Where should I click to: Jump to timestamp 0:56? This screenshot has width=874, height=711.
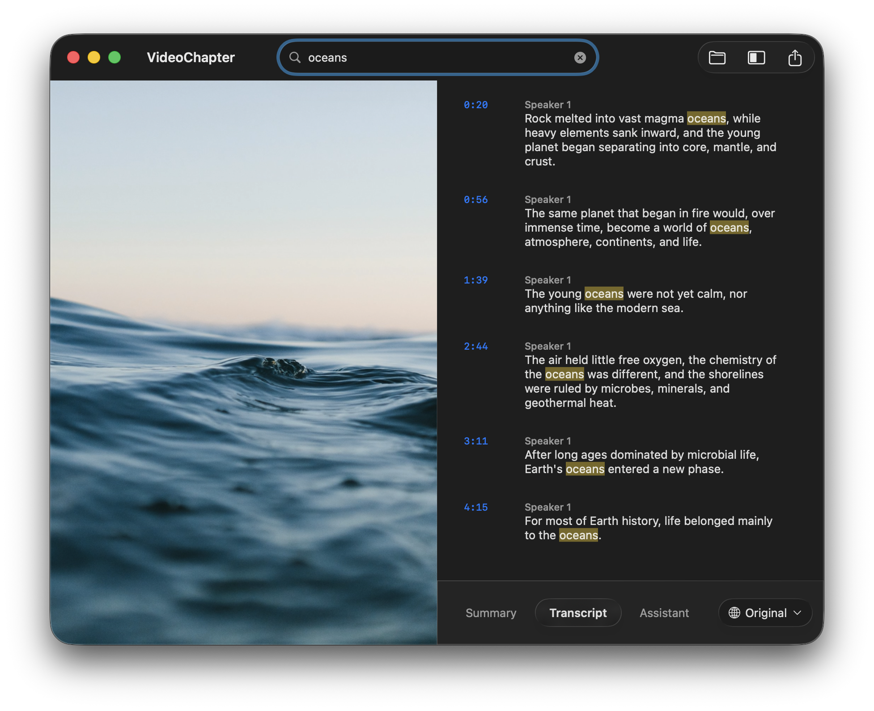click(x=475, y=199)
